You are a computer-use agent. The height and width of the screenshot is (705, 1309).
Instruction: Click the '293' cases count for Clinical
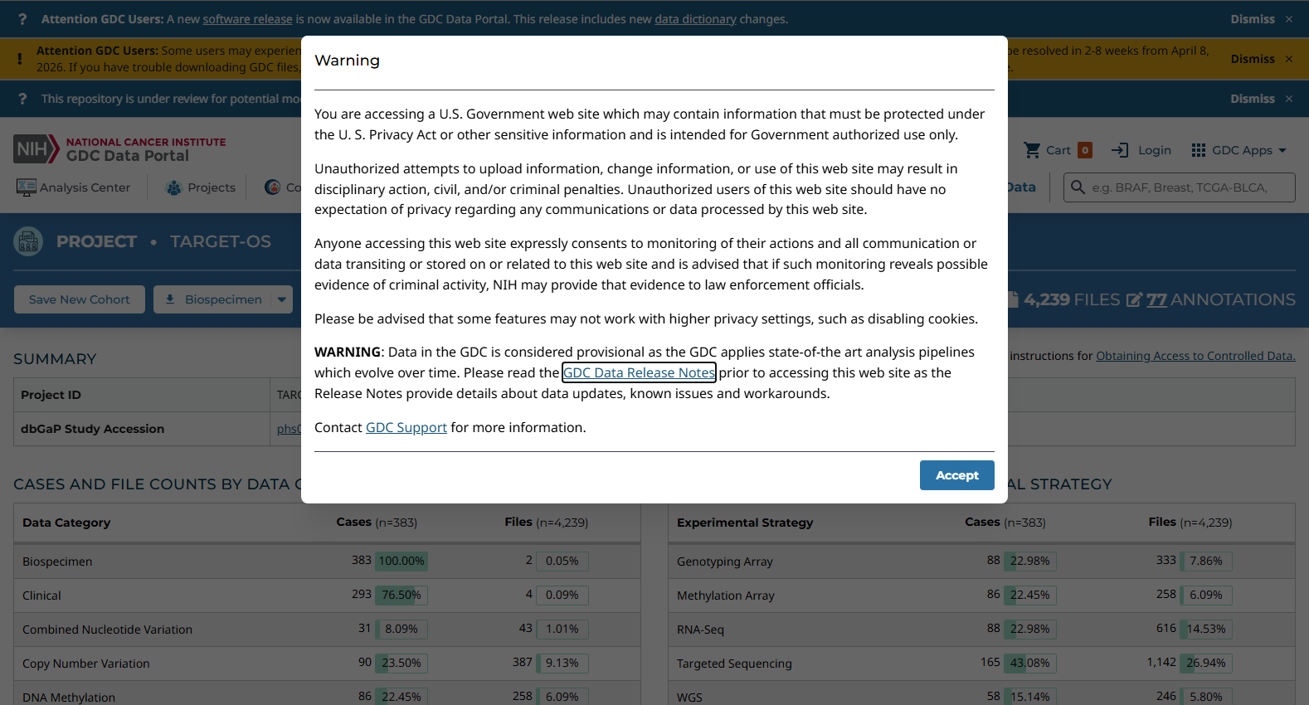pyautogui.click(x=362, y=595)
